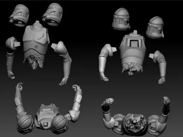Select the front-facing helmet right of chest armor neck
Image resolution: width=183 pixels, height=137 pixels.
click(x=53, y=14)
